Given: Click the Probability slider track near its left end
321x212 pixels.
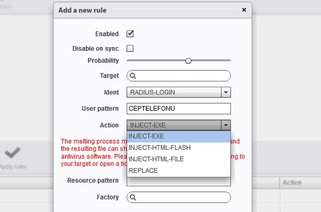Looking at the screenshot, I should tap(131, 60).
